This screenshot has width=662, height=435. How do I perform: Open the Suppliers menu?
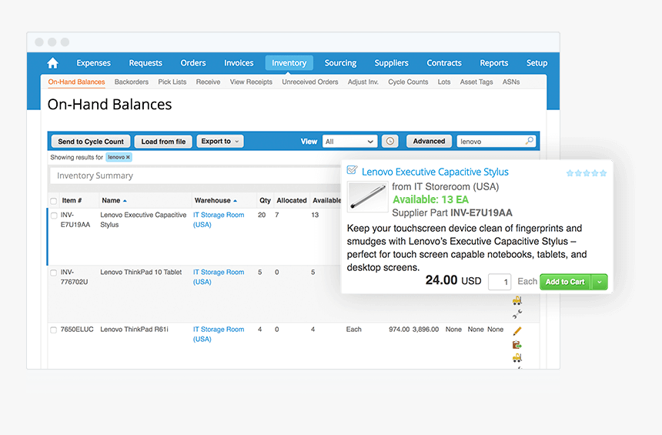tap(391, 63)
